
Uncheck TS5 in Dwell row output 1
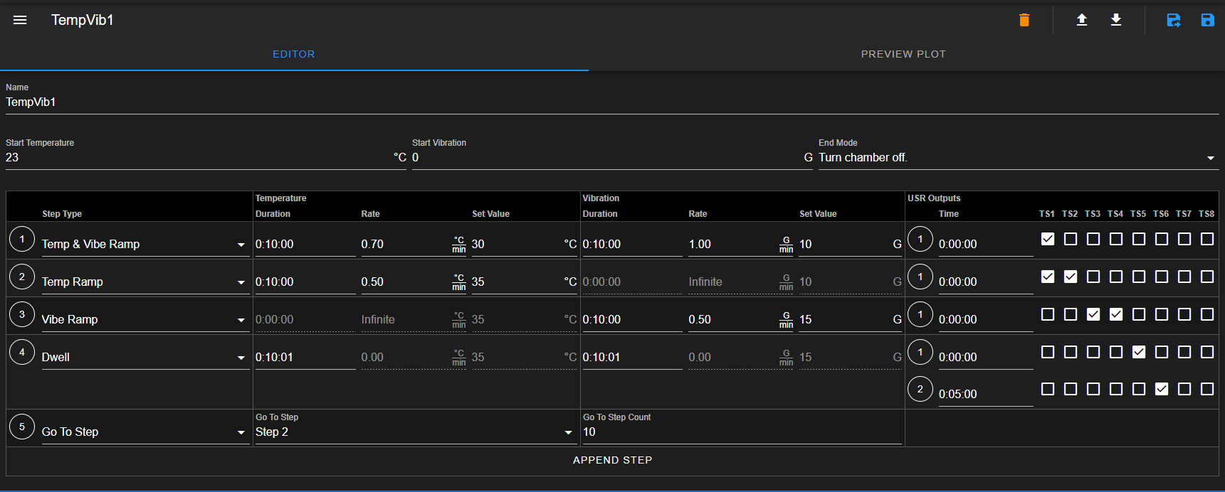click(x=1139, y=352)
